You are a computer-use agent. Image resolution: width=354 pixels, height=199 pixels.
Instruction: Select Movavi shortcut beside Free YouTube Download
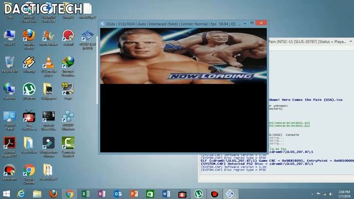48,120
